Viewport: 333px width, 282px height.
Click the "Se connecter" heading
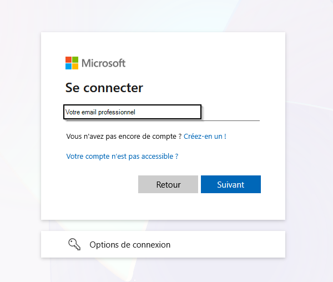tap(104, 88)
